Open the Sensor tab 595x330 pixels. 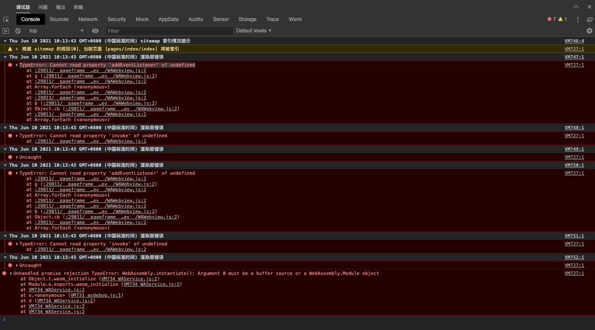[x=221, y=19]
